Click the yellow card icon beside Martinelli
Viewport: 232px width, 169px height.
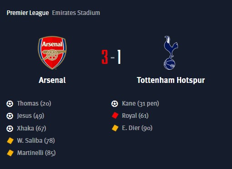click(10, 153)
